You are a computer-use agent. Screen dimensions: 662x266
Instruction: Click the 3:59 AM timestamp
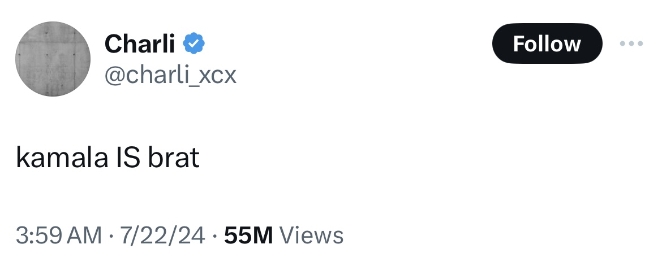59,235
